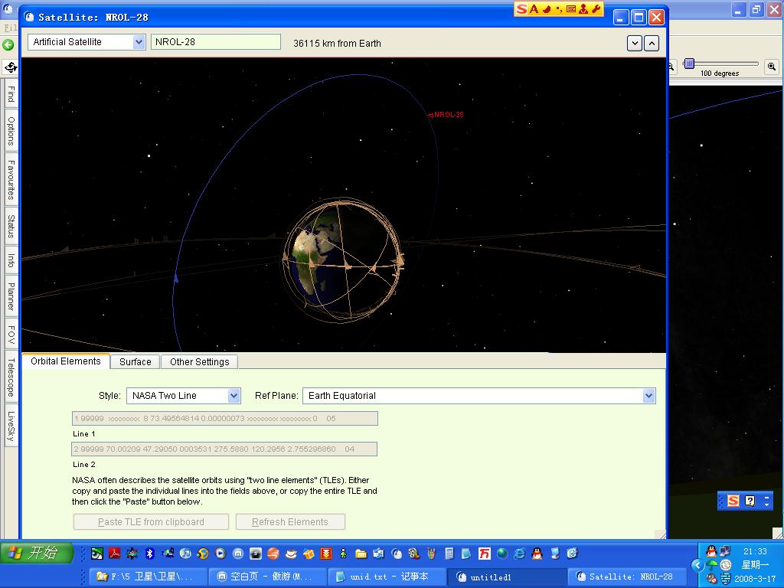Click the green back arrow in main window
784x588 pixels.
click(8, 45)
